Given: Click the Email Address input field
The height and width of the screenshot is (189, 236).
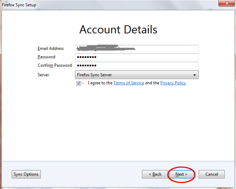Looking at the screenshot, I should [136, 48].
